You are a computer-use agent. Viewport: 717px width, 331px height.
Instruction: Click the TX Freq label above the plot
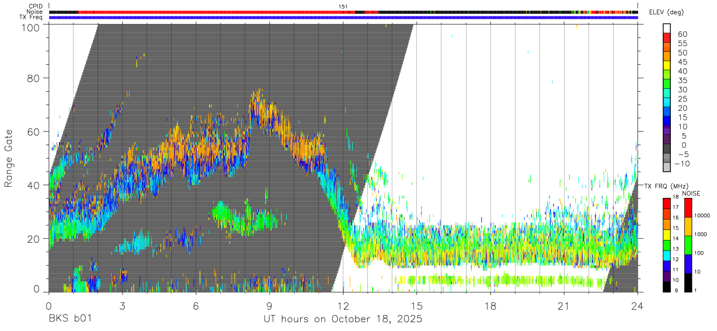32,18
